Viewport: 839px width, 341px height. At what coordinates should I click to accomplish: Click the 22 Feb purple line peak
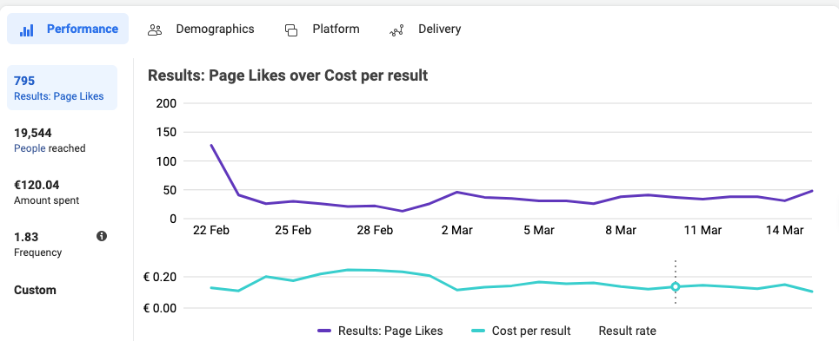(x=211, y=145)
